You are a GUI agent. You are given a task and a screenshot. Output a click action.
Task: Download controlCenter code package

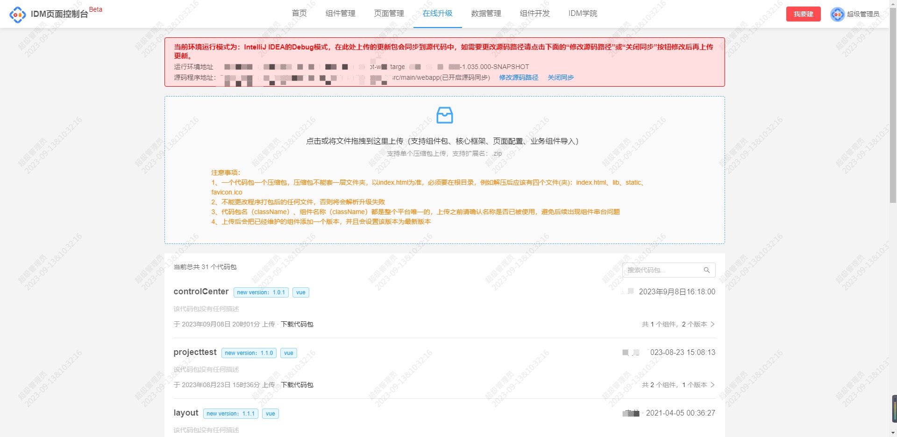pyautogui.click(x=297, y=324)
